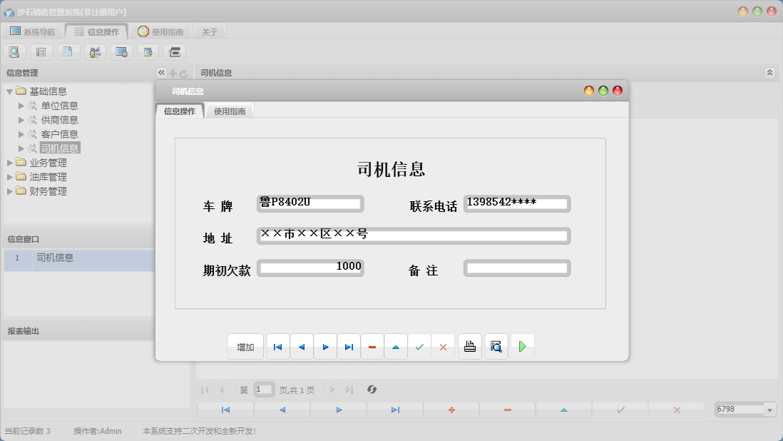
Task: Print the driver information record
Action: coord(469,346)
